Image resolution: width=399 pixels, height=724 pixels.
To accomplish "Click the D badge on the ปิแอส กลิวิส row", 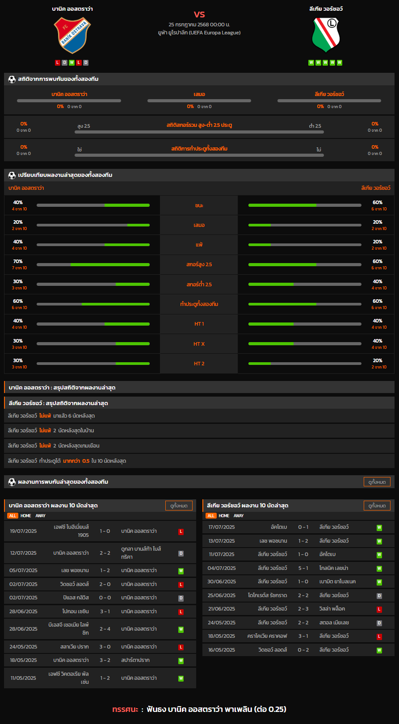I will 181,598.
